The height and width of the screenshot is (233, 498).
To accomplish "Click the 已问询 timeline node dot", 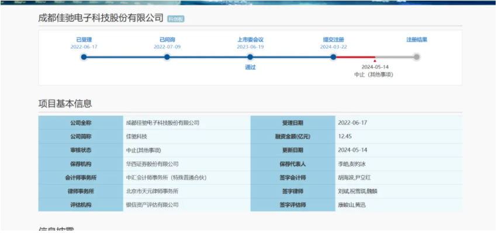I will click(x=167, y=57).
